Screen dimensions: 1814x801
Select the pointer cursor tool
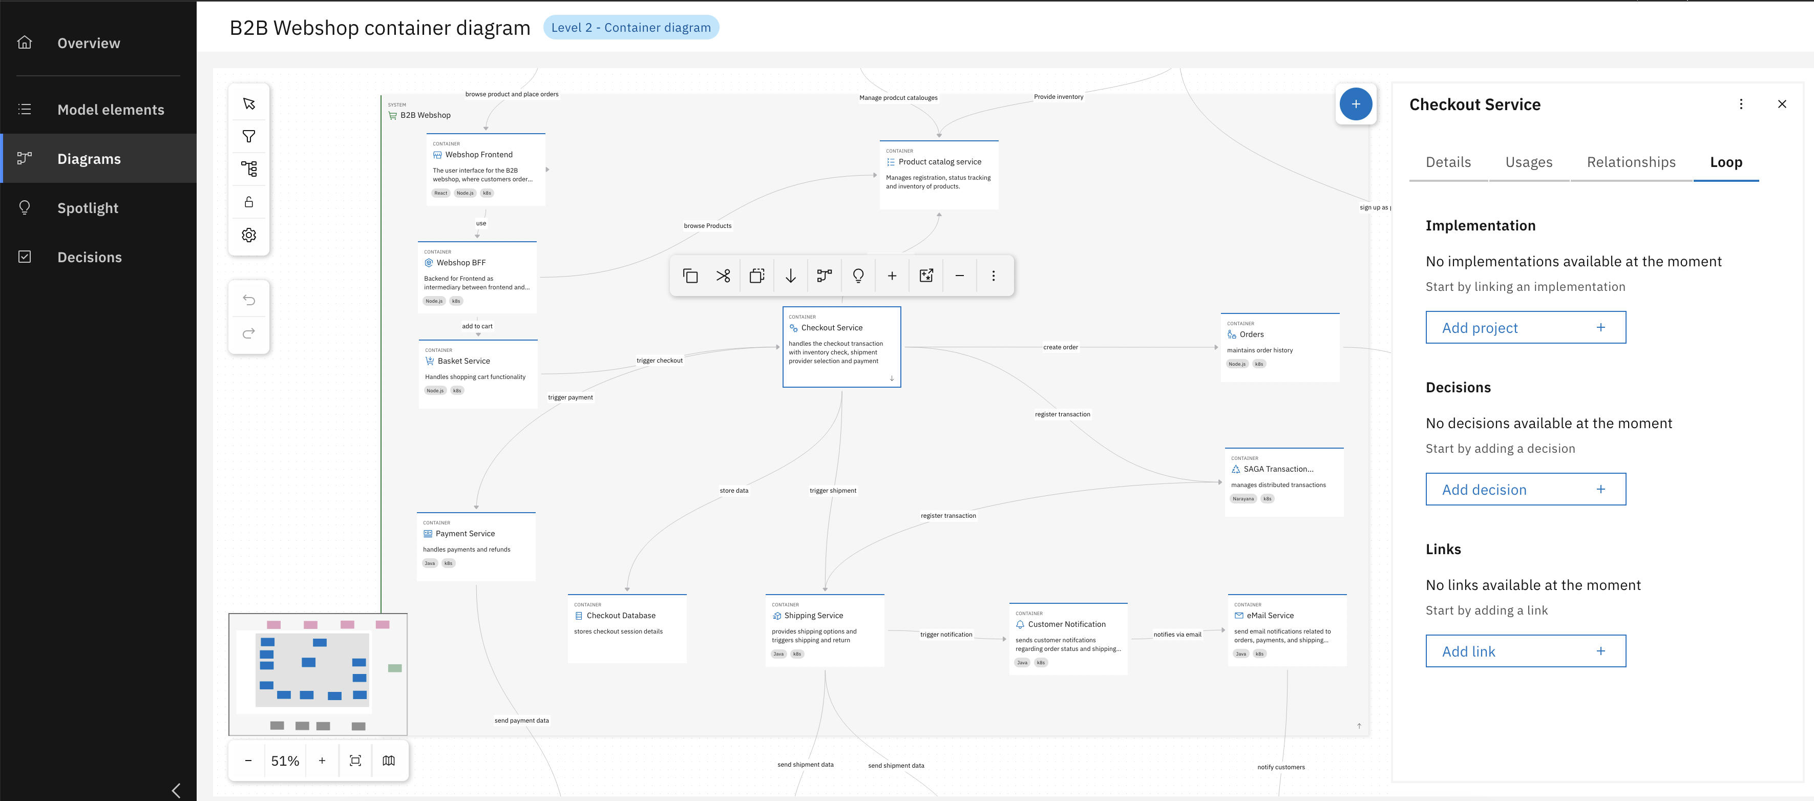tap(248, 103)
